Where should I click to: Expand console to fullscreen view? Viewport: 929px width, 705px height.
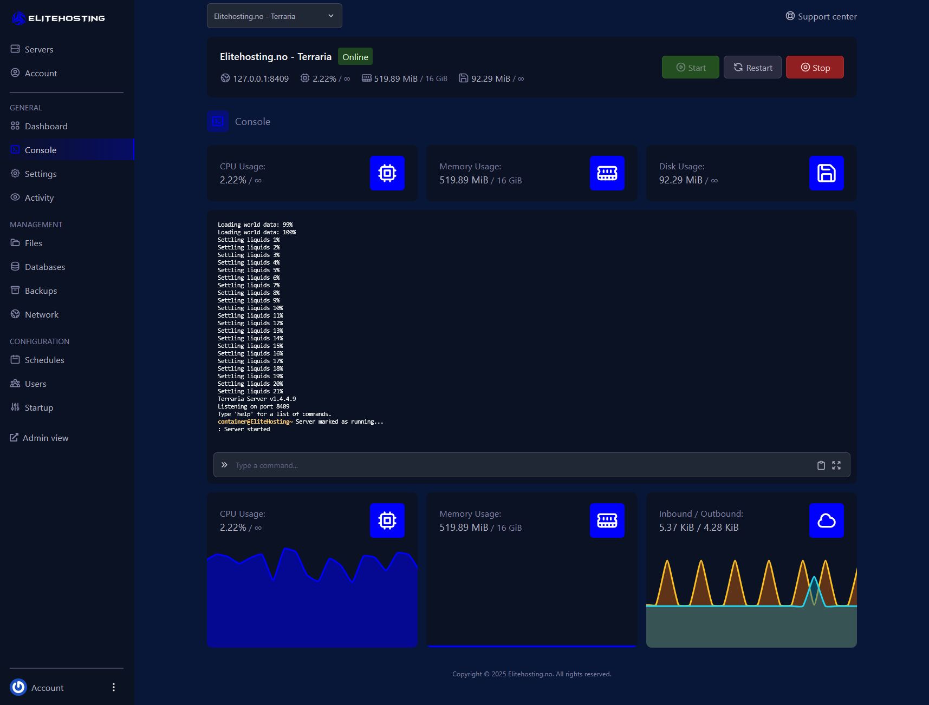[836, 465]
